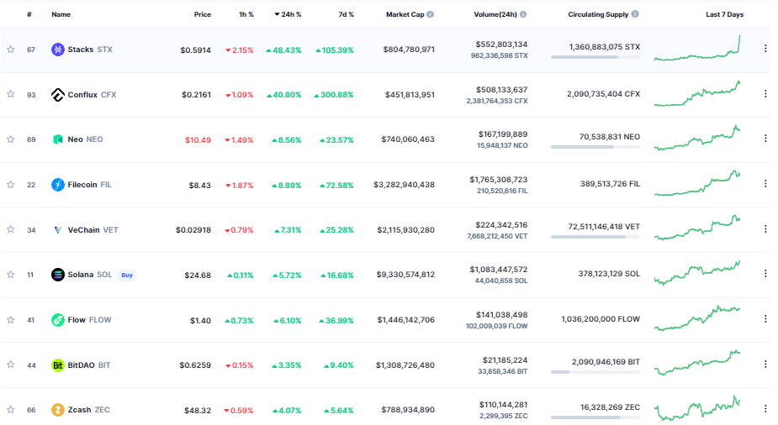778x425 pixels.
Task: Sort table by Market Cap column header
Action: 405,14
